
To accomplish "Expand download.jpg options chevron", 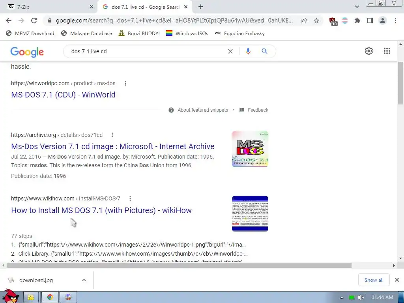I will pyautogui.click(x=84, y=280).
